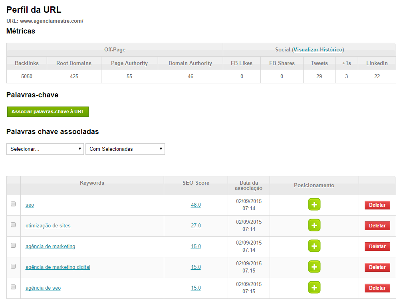Screen dimensions: 407x308
Task: Toggle checkbox for agência de marketing digital
Action: click(x=13, y=266)
